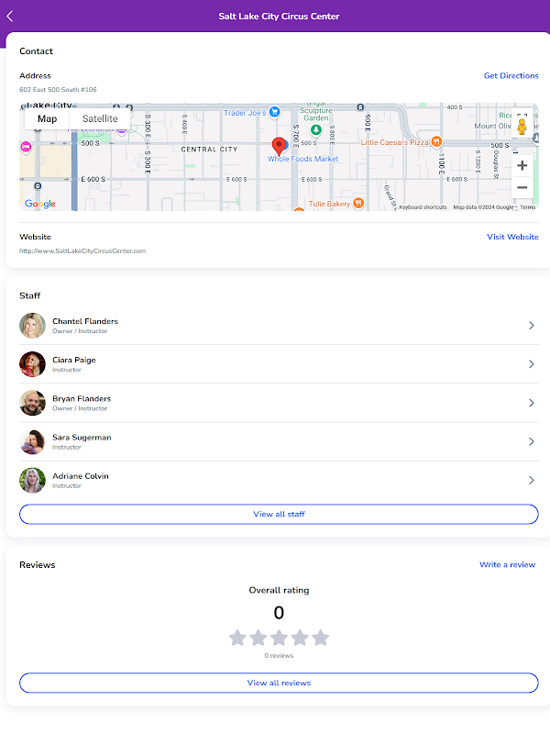Zoom in on the map
Viewport: 550px width, 734px height.
tap(522, 165)
